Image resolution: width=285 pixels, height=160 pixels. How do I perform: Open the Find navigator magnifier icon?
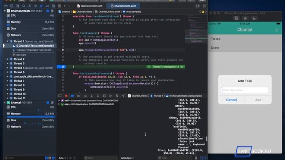coord(24,6)
